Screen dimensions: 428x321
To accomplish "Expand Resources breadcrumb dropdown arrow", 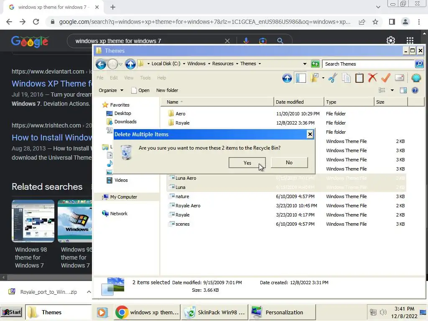I will (x=237, y=64).
